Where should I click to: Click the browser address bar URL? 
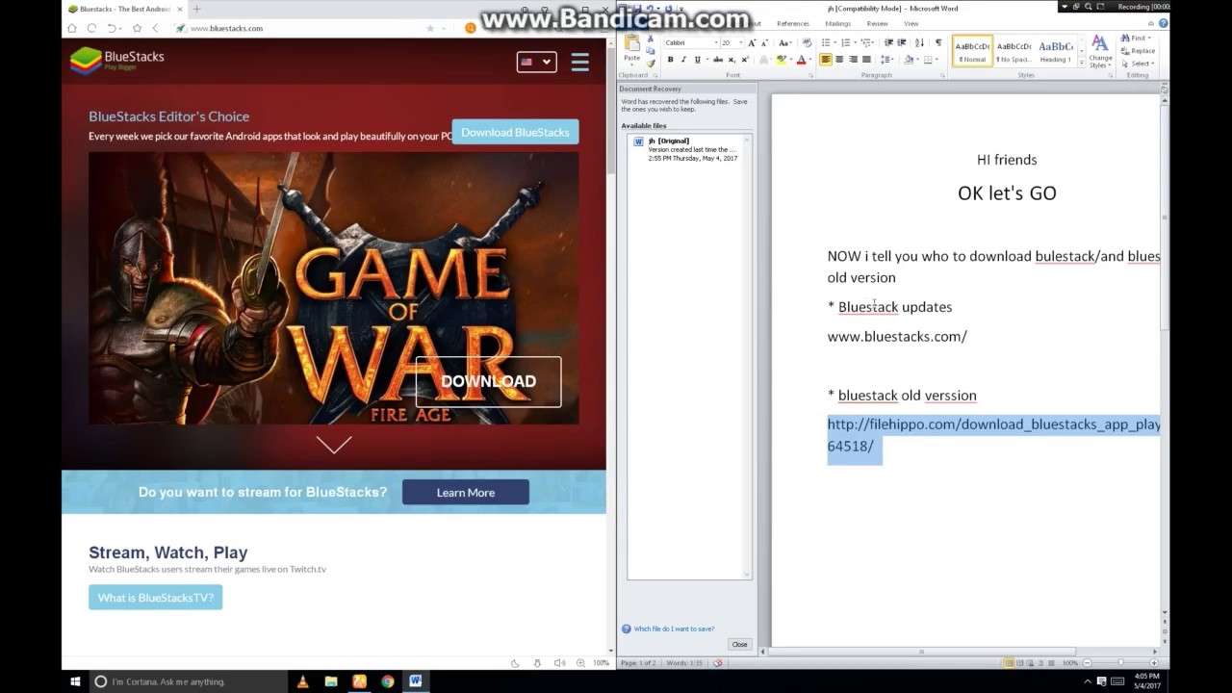pyautogui.click(x=226, y=28)
